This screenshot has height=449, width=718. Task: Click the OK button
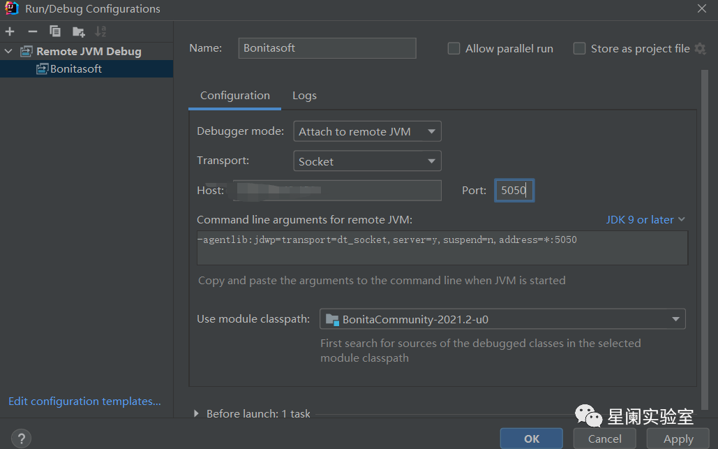point(531,439)
